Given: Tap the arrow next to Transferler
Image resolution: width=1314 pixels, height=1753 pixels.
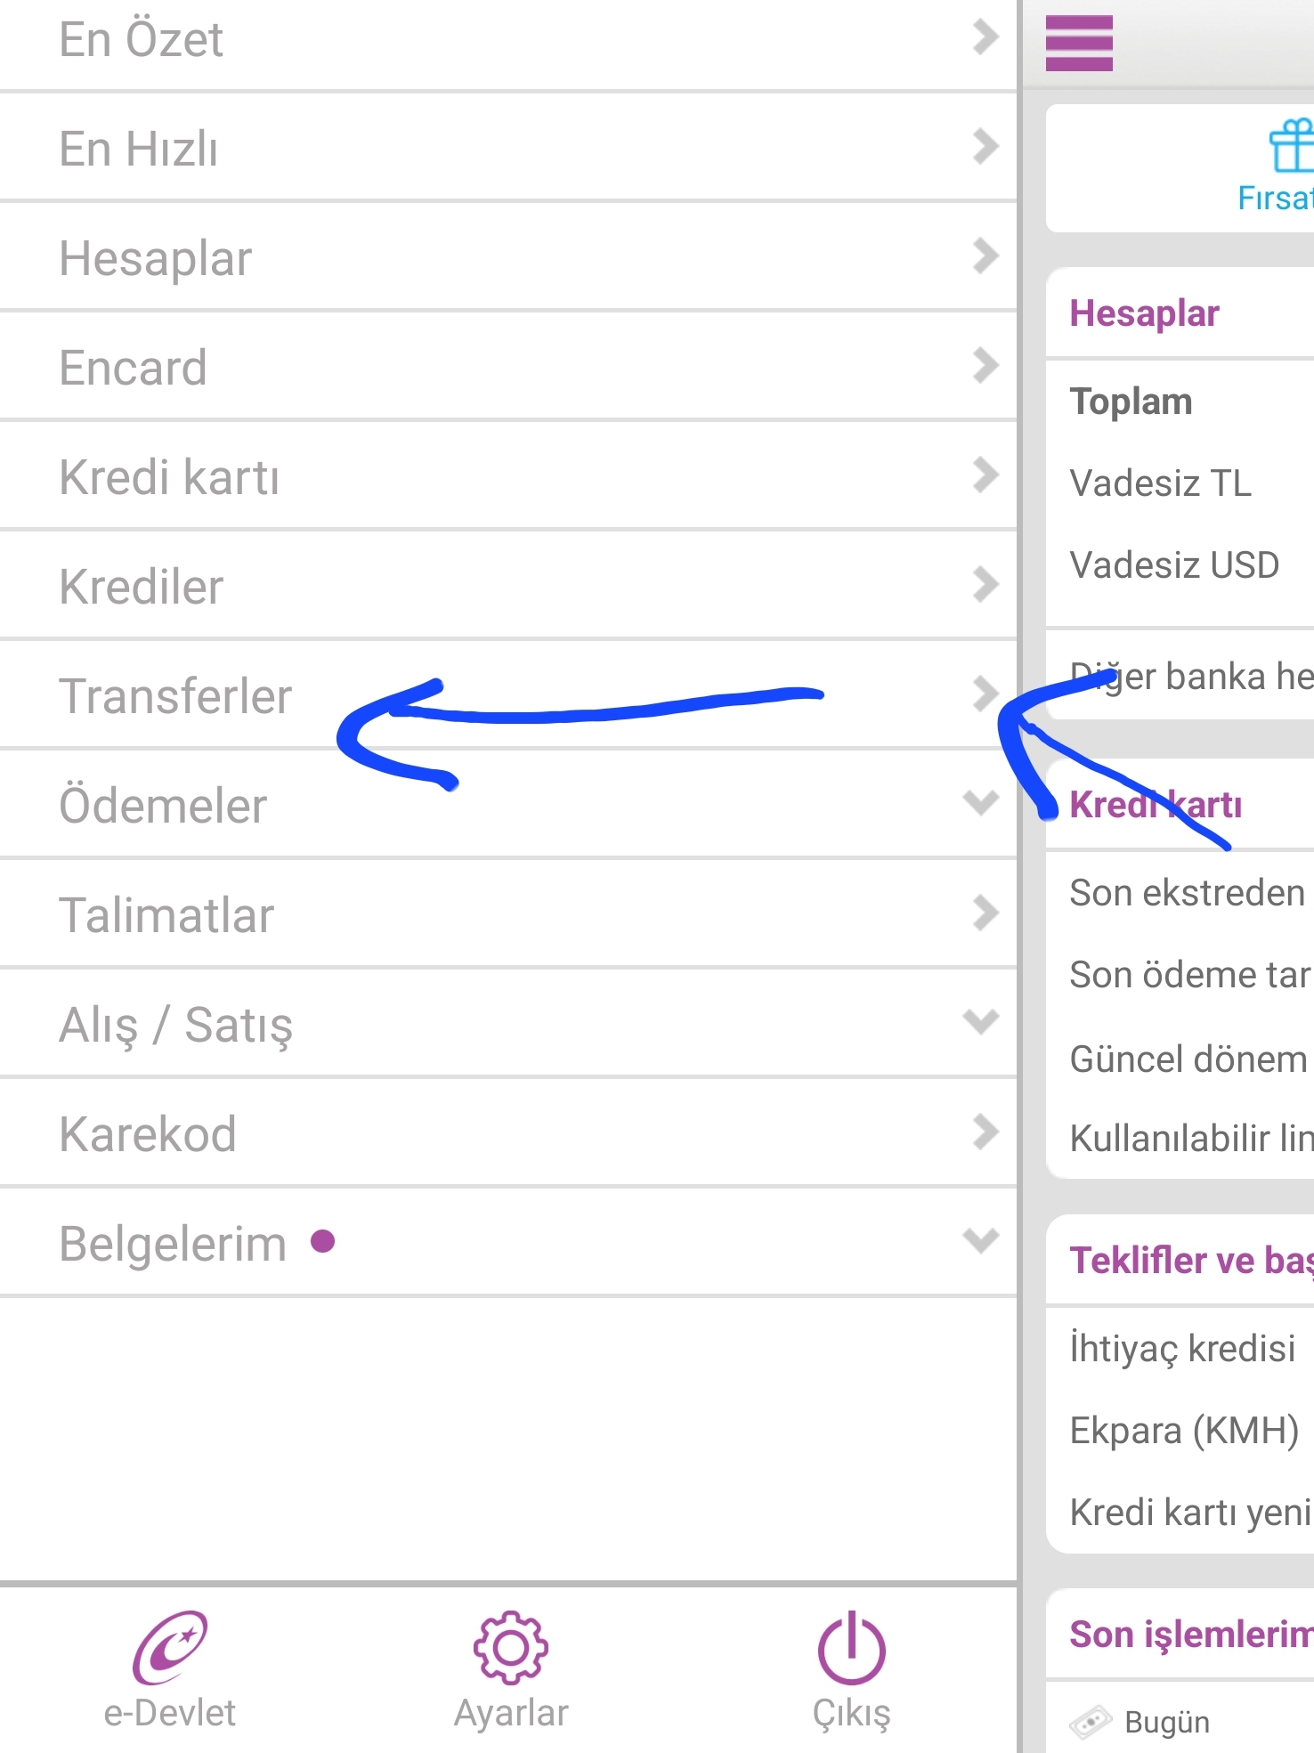Looking at the screenshot, I should pyautogui.click(x=985, y=694).
